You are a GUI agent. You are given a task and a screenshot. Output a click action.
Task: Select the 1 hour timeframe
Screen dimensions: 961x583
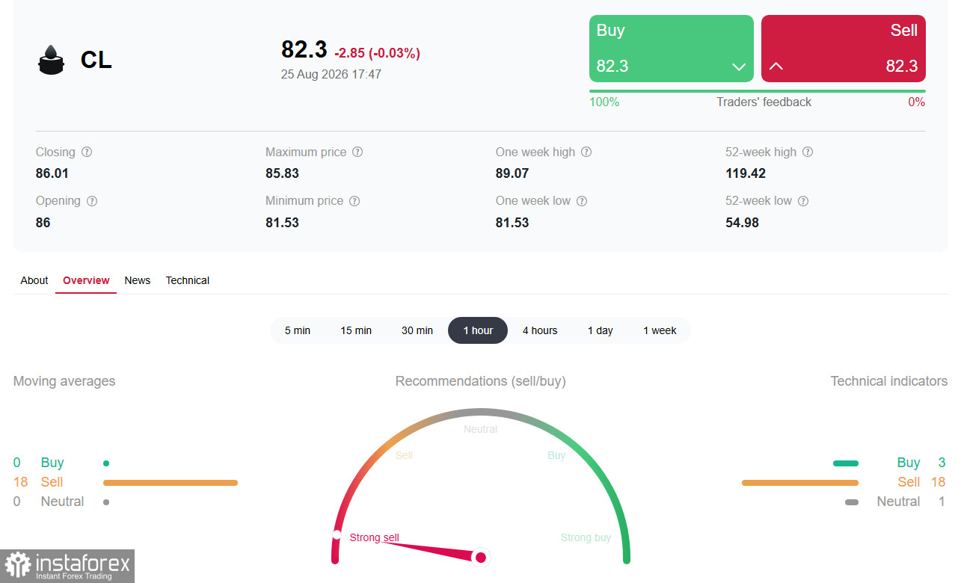pyautogui.click(x=478, y=330)
